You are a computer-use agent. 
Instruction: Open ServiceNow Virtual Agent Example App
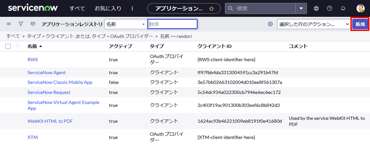(63, 105)
